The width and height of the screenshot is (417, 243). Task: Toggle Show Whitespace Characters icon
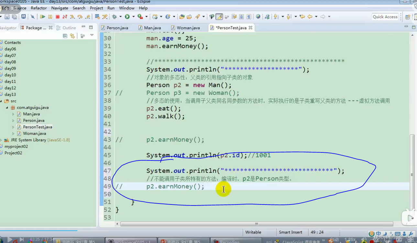(249, 17)
